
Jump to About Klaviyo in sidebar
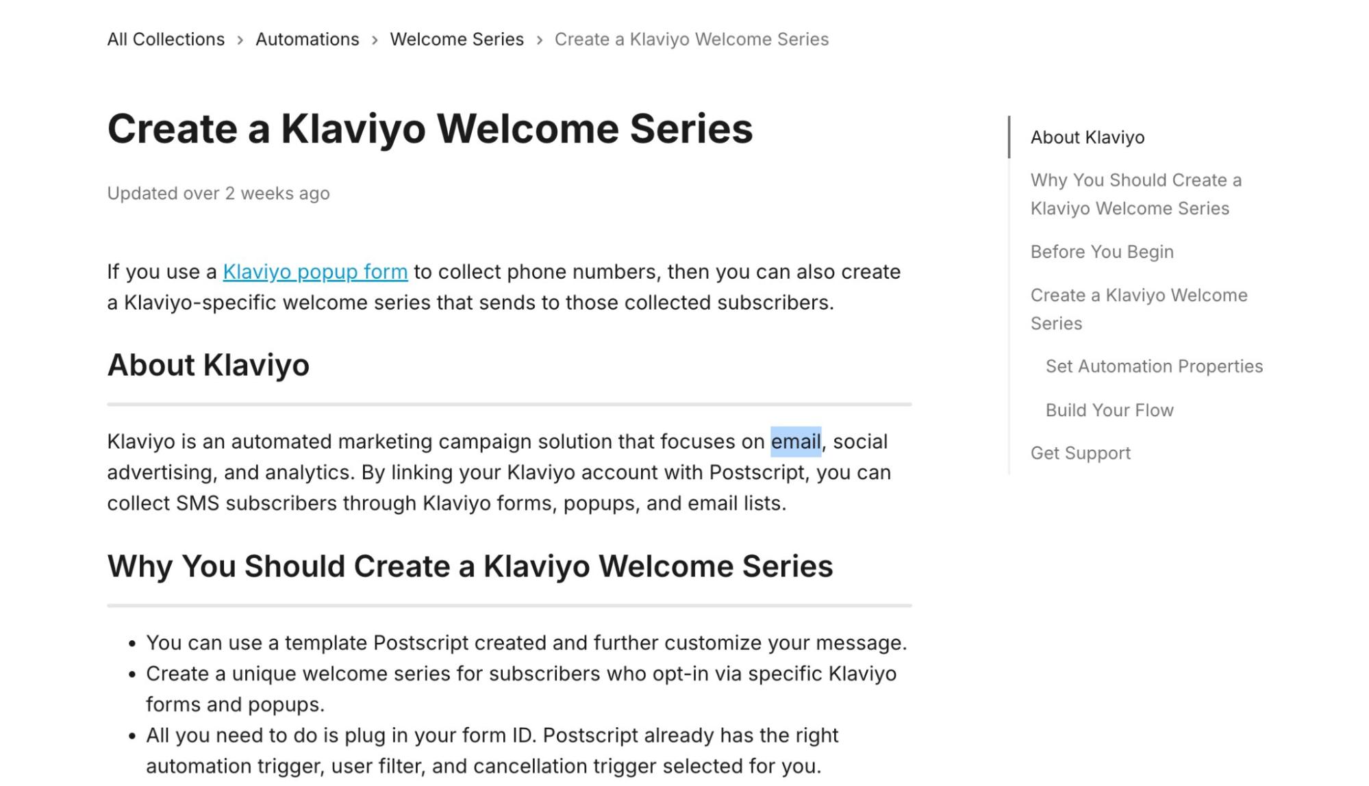(x=1088, y=137)
